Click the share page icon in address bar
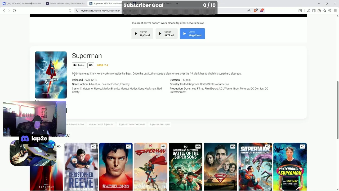 [249, 11]
